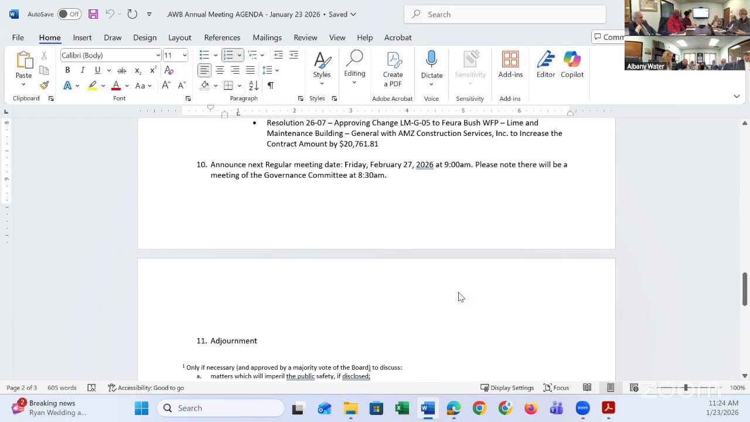Click the Copy icon in Clipboard group
750x422 pixels.
click(x=44, y=70)
